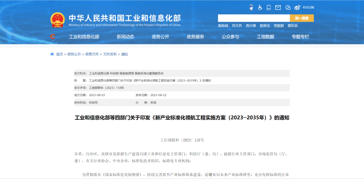Click the 统一搜索 button

[x=302, y=18]
